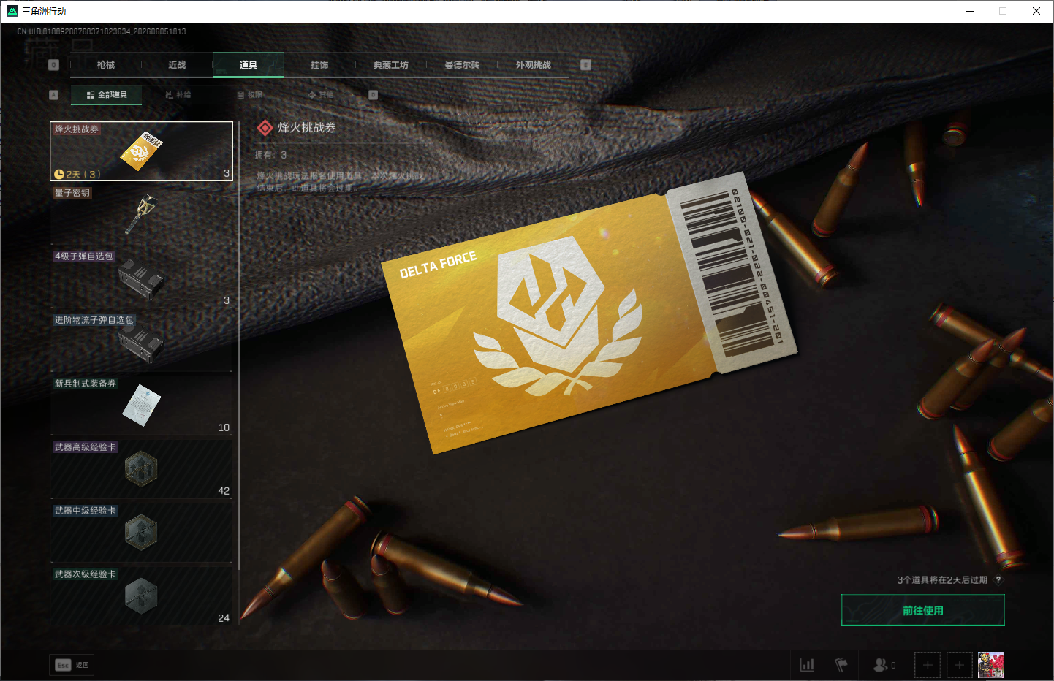Click the Esc 返回 back button
Screen dimensions: 1054x681
72,665
